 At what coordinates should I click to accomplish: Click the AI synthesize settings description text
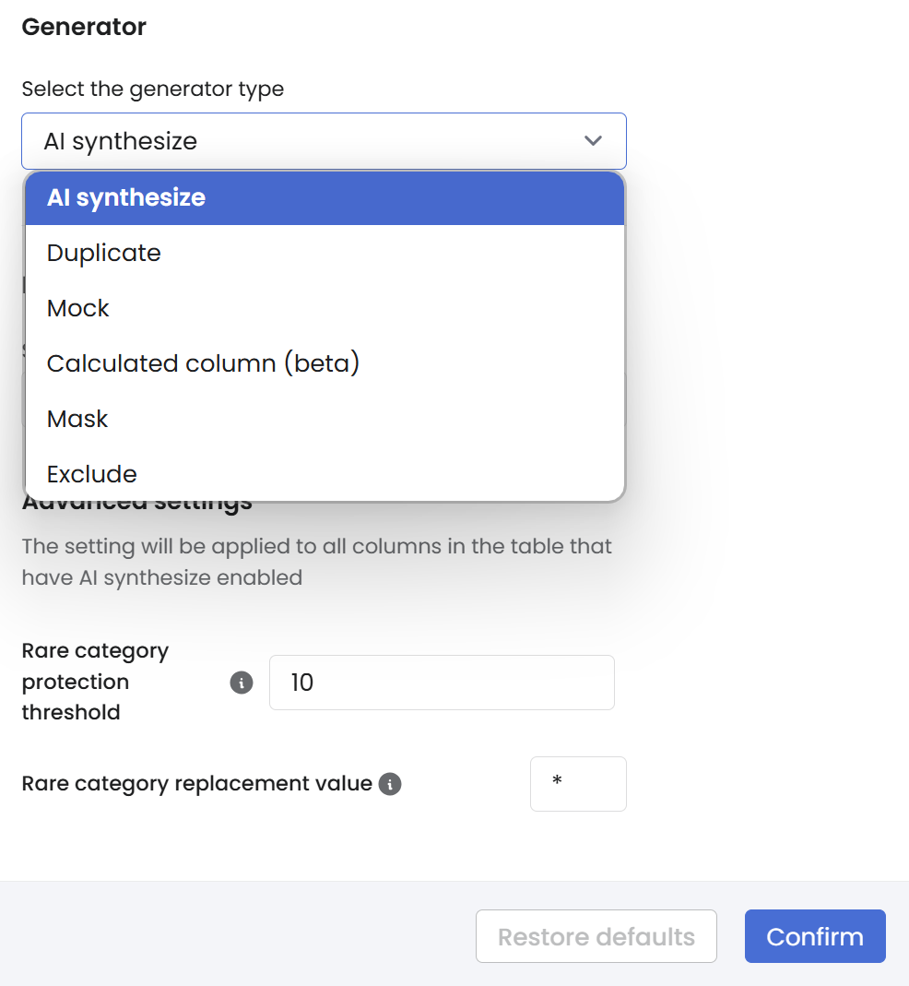point(316,562)
